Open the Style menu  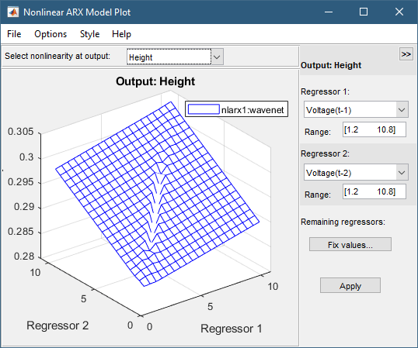click(89, 34)
